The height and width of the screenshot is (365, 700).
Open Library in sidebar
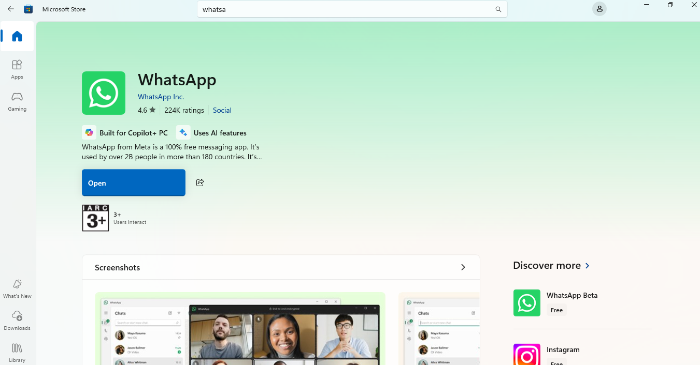17,353
